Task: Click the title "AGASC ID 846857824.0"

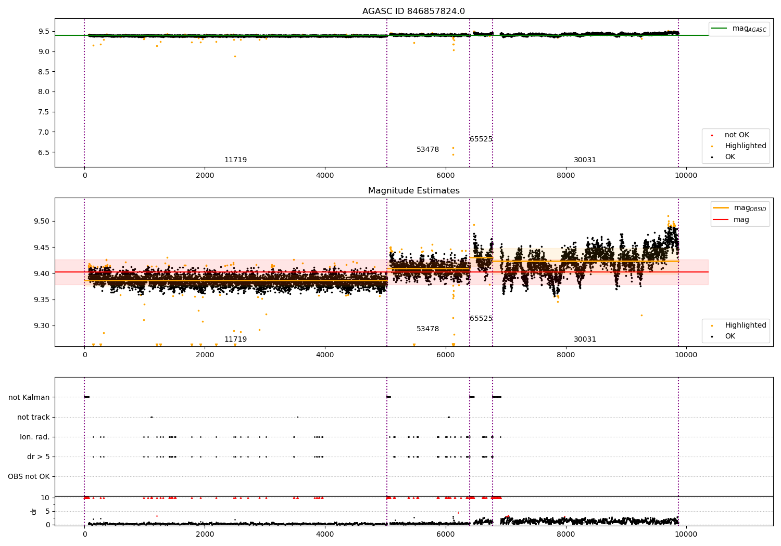Action: 413,11
